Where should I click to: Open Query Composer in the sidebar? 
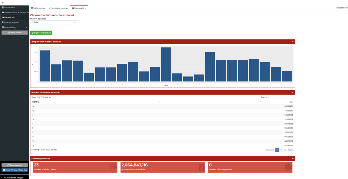tap(12, 22)
